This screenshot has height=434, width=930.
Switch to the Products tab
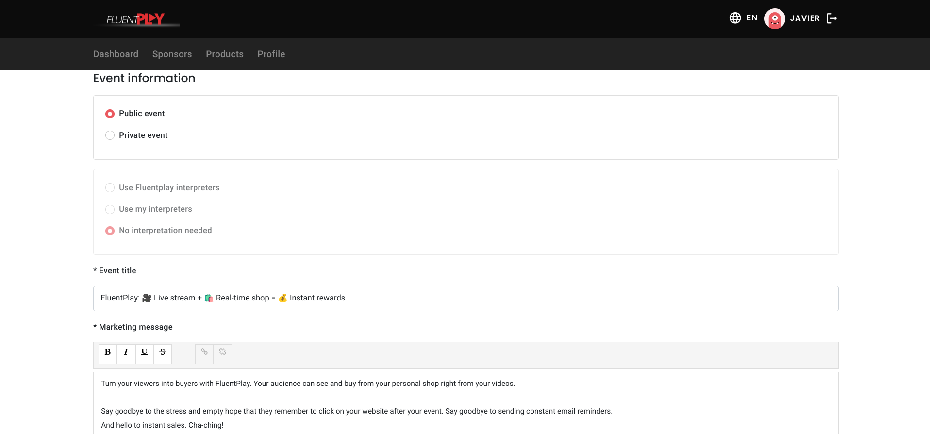pos(225,54)
